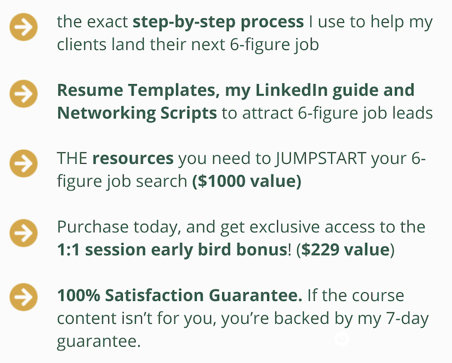452x363 pixels.
Task: Click the "($1000 value)" text
Action: (x=247, y=181)
